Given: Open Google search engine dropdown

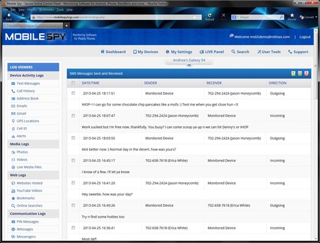Looking at the screenshot, I should coord(235,17).
